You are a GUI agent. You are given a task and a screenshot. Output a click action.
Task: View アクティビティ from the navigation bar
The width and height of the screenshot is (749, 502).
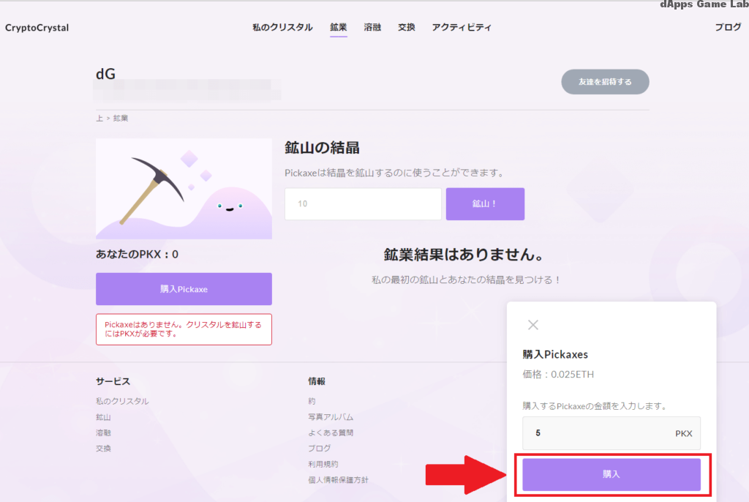click(x=462, y=26)
